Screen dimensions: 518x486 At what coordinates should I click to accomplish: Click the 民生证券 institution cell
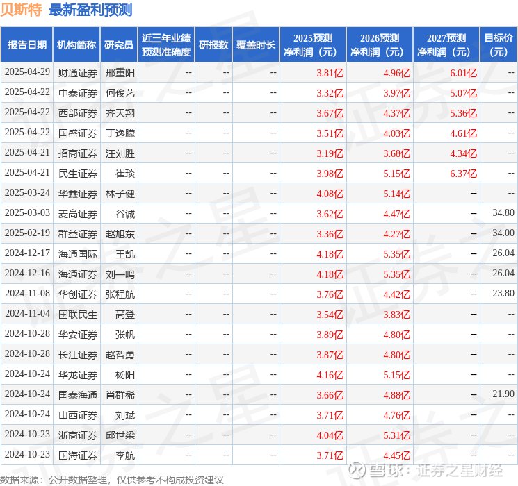pos(78,174)
